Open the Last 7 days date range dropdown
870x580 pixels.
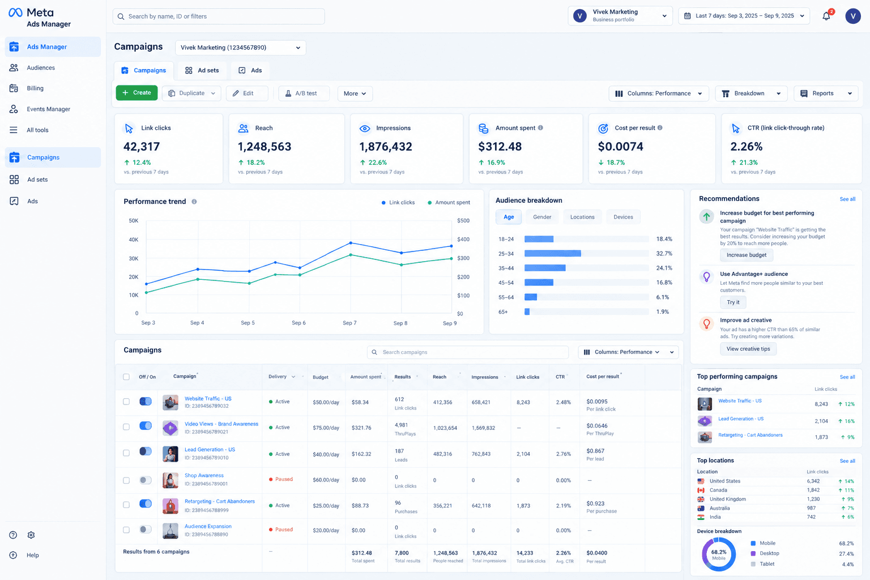pyautogui.click(x=744, y=16)
